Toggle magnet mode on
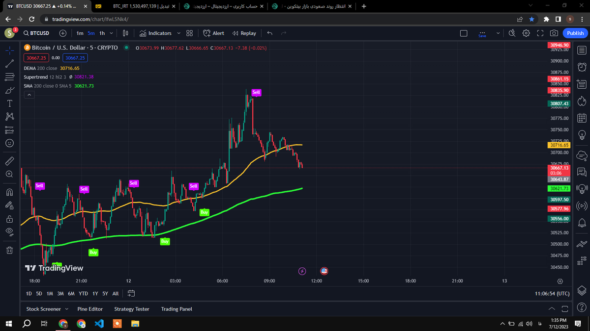The height and width of the screenshot is (331, 590). click(9, 192)
